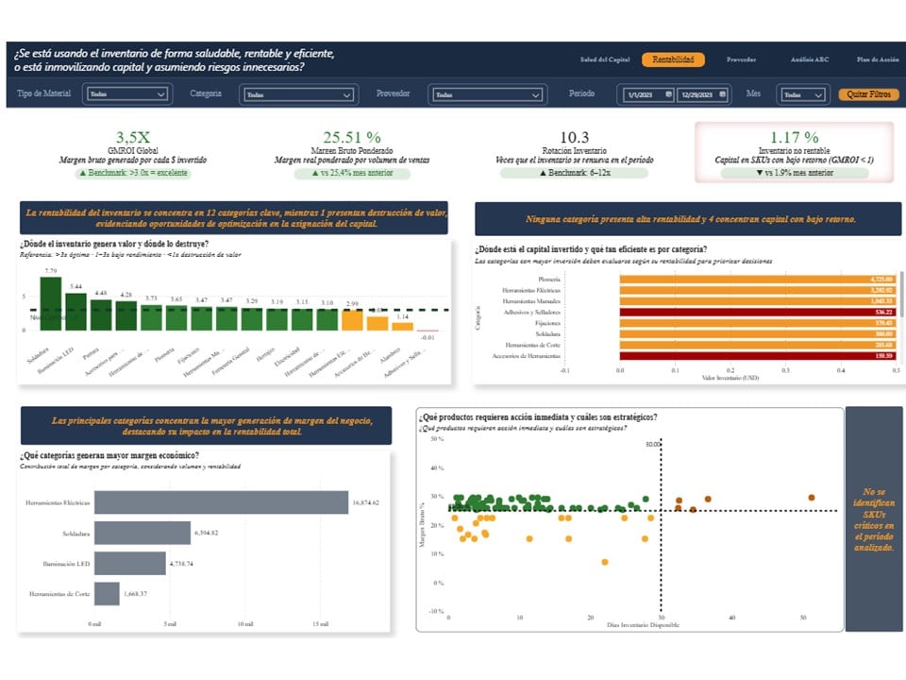
Task: Click the 'vs 1.9% mes anterior' badge
Action: pyautogui.click(x=795, y=173)
